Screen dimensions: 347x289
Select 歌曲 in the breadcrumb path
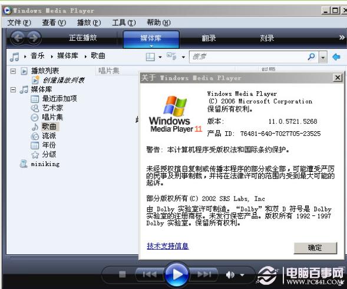[98, 56]
